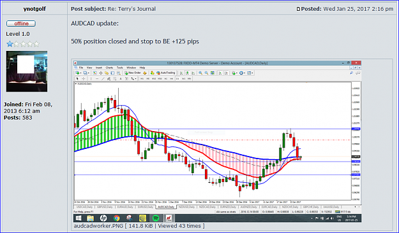Toggle the AutoTrading button
The image size is (399, 233).
point(165,73)
